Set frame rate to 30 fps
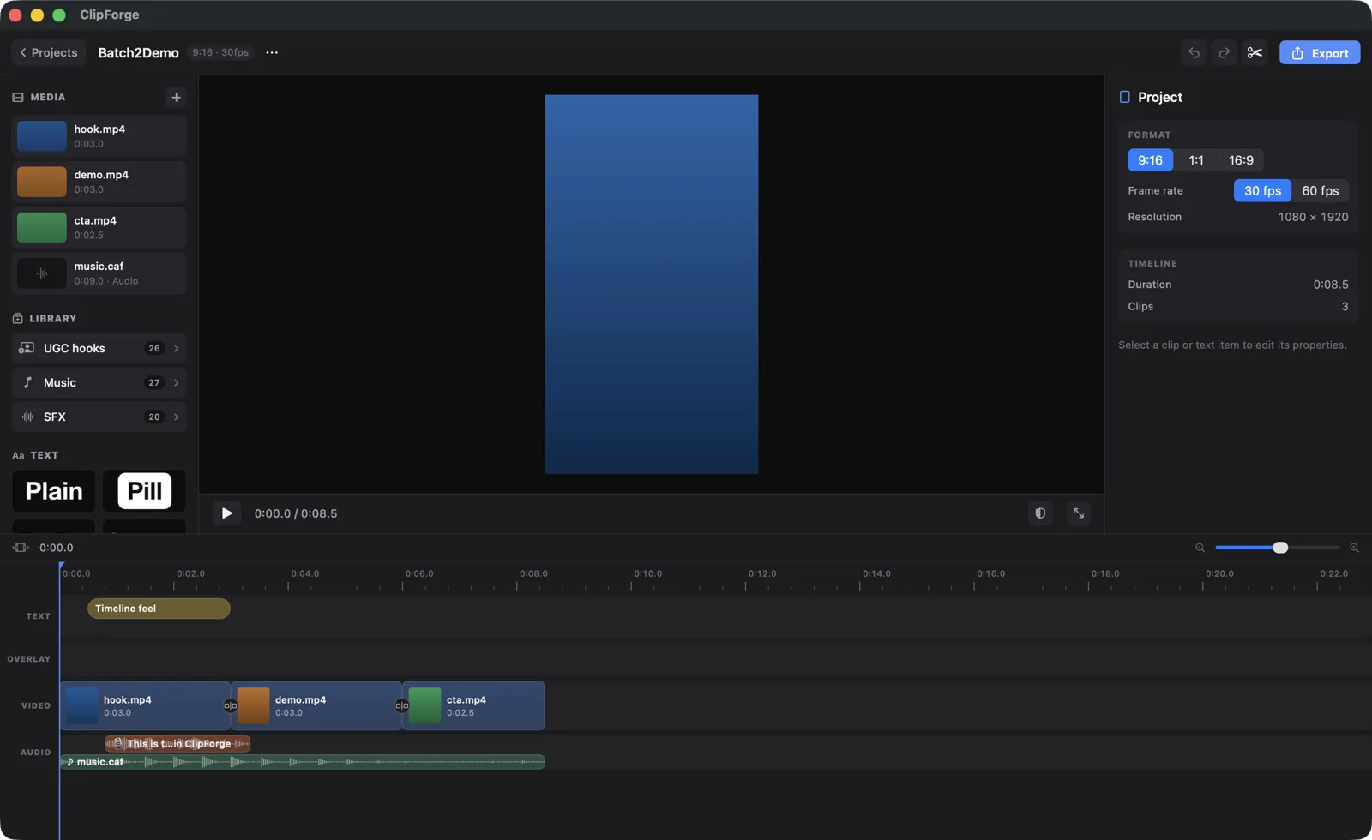Viewport: 1372px width, 840px height. tap(1262, 191)
